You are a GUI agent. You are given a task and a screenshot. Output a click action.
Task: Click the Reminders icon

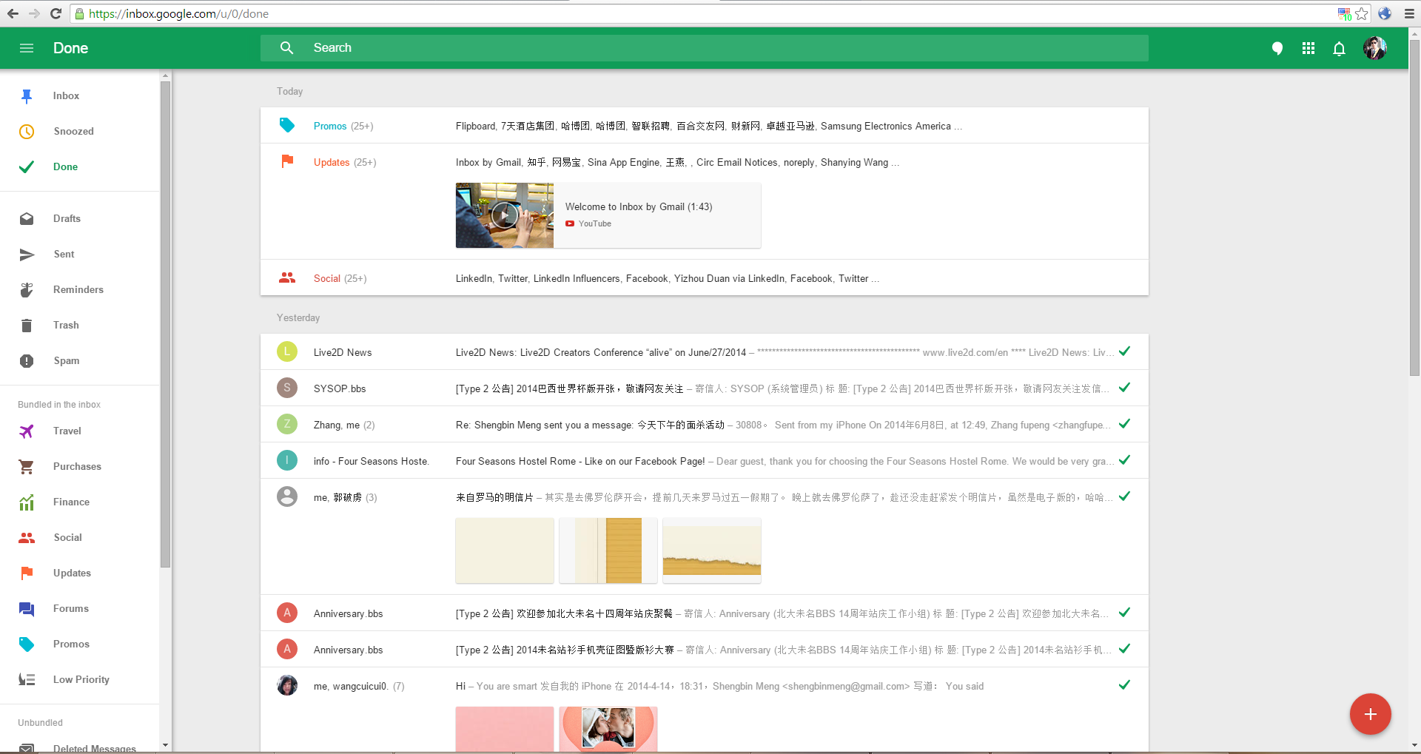pos(27,290)
